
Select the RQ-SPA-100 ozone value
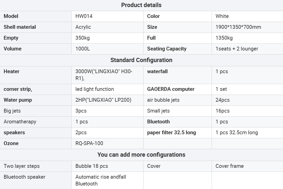coord(89,143)
